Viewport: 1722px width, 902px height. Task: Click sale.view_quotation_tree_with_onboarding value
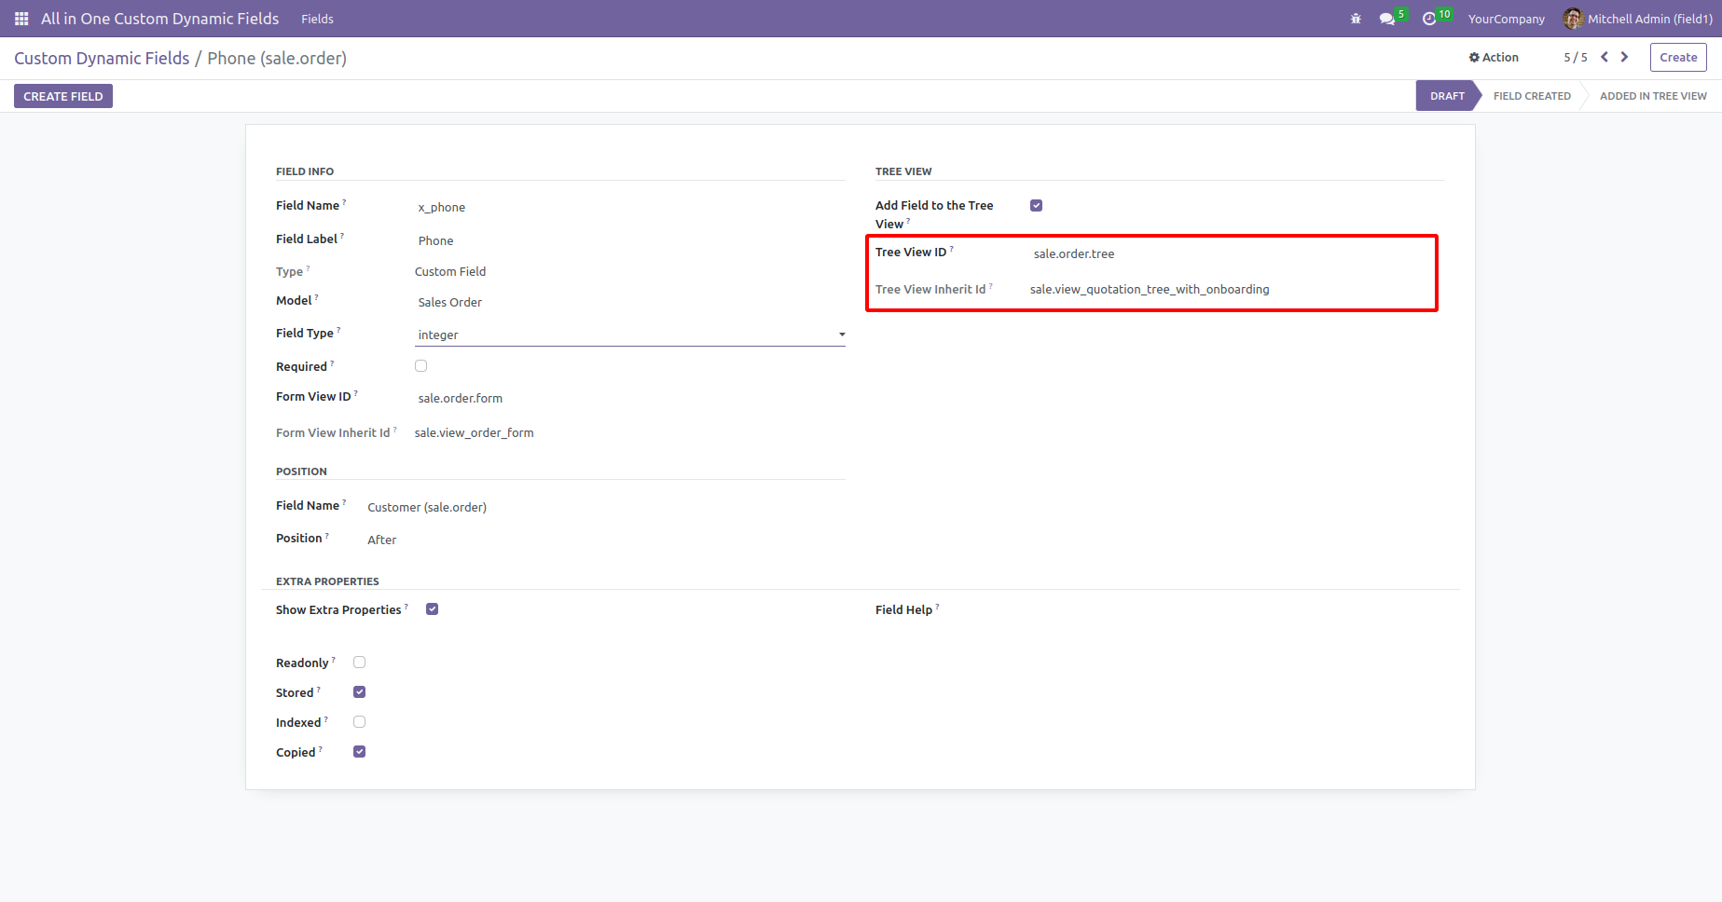[x=1150, y=289]
